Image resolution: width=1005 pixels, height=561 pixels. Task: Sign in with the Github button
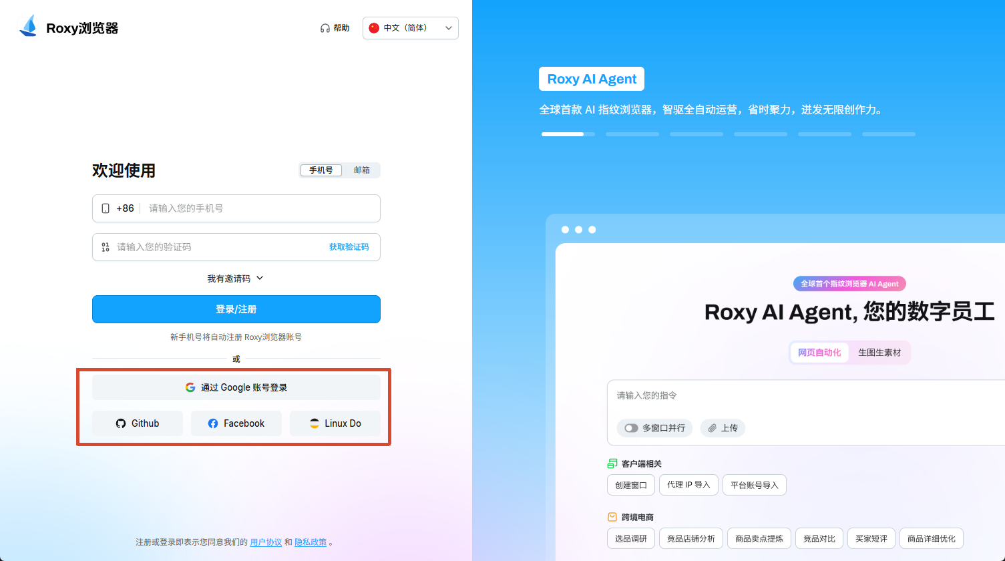pyautogui.click(x=138, y=423)
